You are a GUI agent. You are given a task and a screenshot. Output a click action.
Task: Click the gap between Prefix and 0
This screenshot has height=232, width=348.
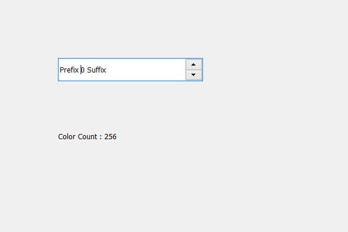pyautogui.click(x=79, y=70)
